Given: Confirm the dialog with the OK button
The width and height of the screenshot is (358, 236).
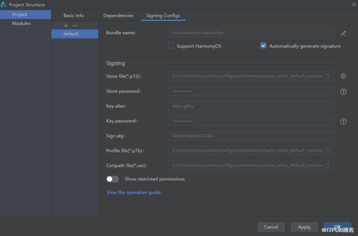Looking at the screenshot, I should 337,227.
